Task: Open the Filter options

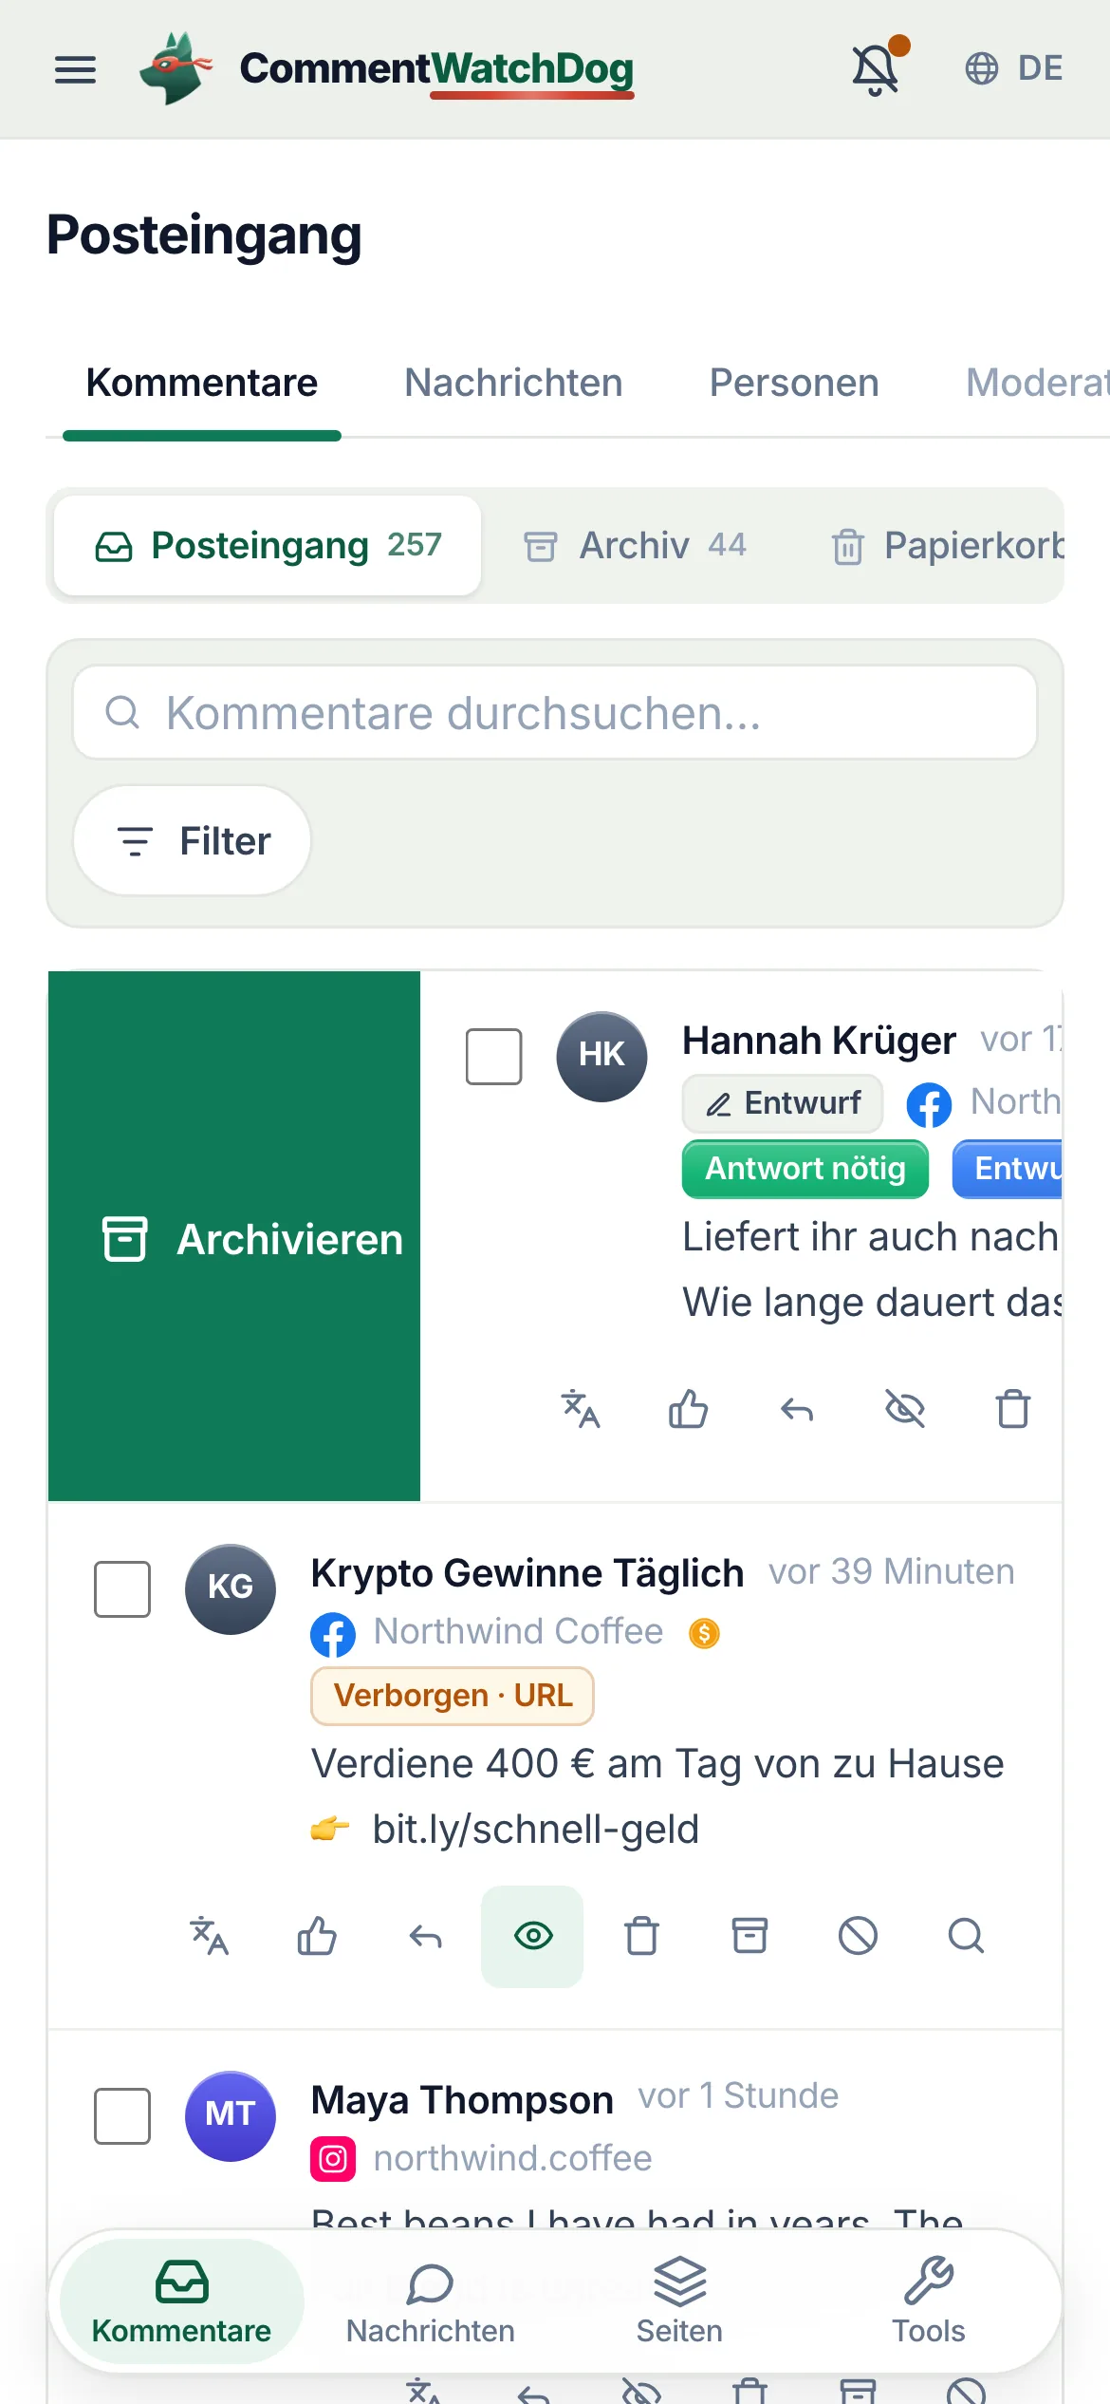Action: pos(193,840)
